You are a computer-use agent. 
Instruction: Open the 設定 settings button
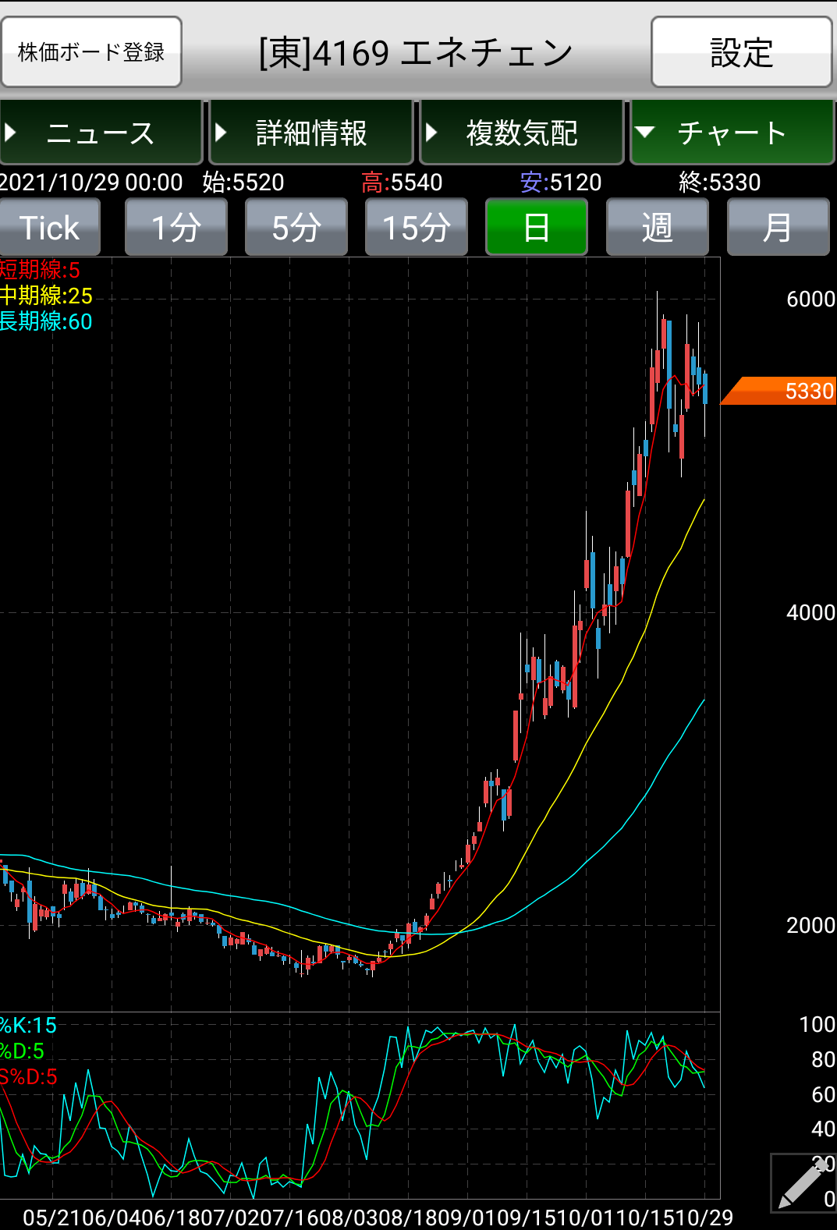741,52
